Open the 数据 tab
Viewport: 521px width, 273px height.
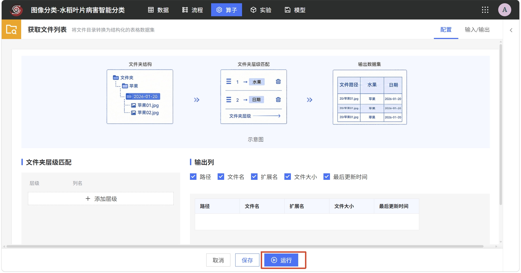pyautogui.click(x=158, y=10)
